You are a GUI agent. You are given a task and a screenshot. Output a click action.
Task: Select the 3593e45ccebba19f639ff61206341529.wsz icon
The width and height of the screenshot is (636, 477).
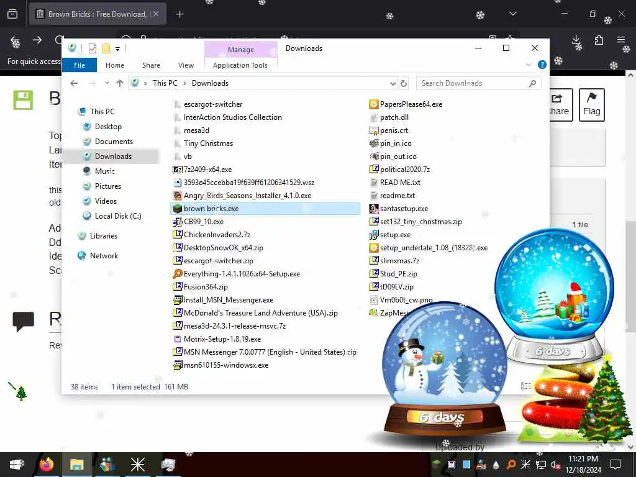[177, 183]
